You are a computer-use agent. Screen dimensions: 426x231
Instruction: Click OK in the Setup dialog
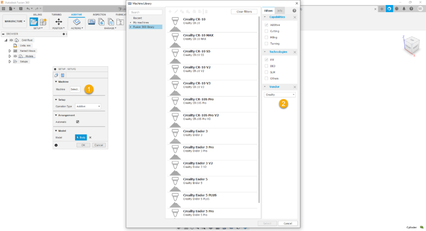pos(83,145)
